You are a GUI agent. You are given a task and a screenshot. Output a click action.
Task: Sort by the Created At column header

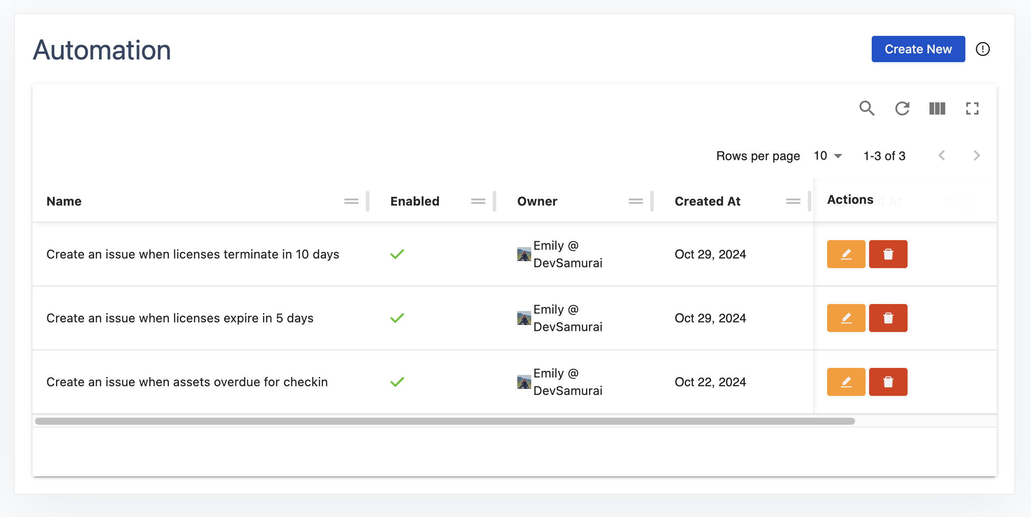[707, 201]
